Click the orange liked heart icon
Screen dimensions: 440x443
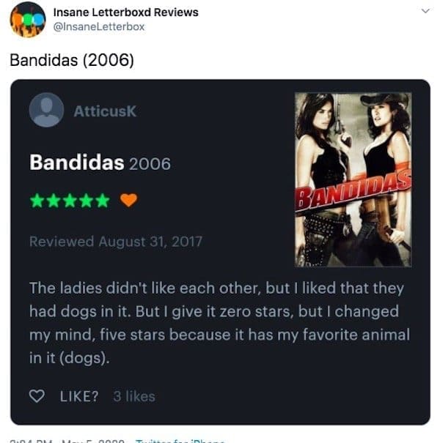click(x=129, y=200)
